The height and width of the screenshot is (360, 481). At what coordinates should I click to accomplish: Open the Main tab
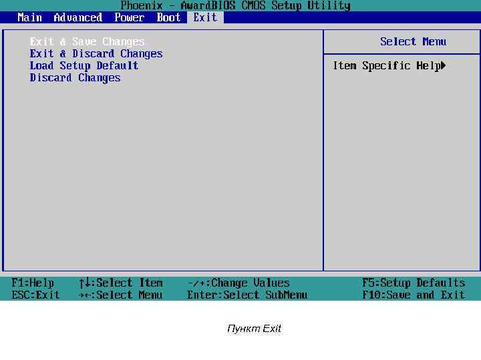(x=30, y=17)
